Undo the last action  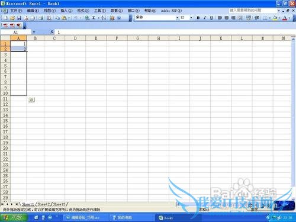pyautogui.click(x=76, y=18)
